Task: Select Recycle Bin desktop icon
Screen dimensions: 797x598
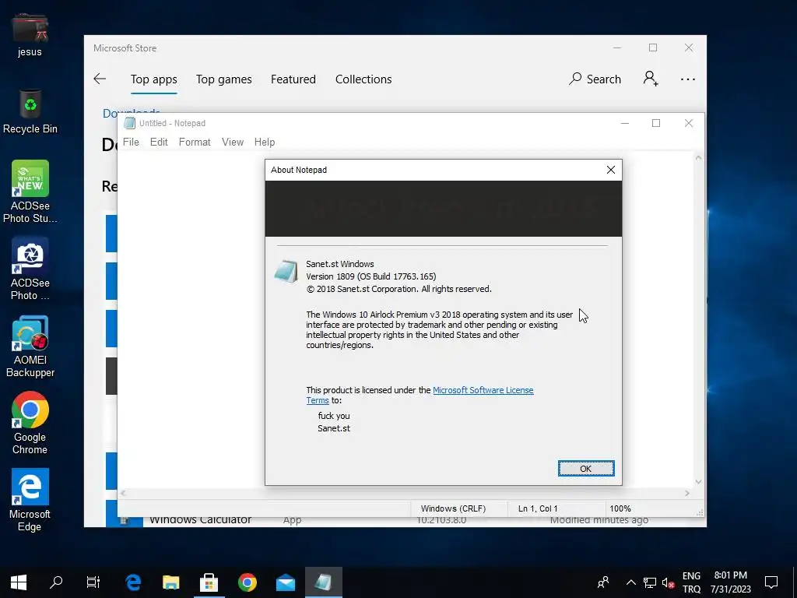Action: coord(30,112)
